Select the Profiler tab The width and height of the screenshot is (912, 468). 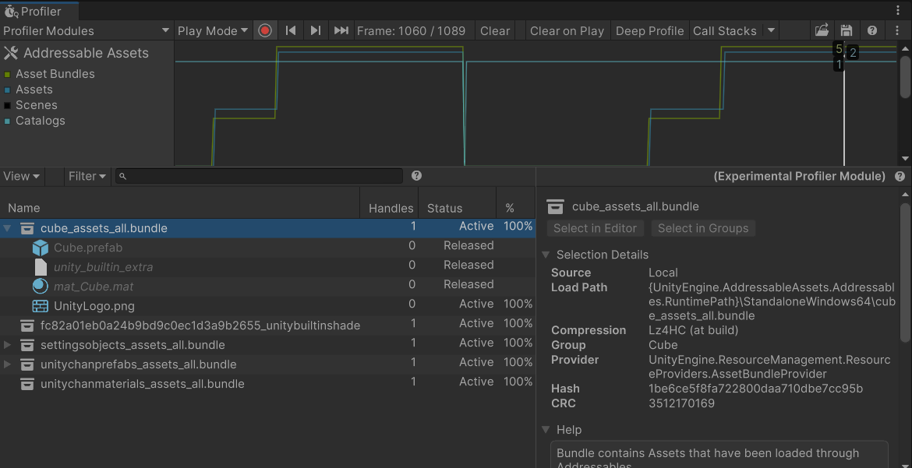[39, 10]
